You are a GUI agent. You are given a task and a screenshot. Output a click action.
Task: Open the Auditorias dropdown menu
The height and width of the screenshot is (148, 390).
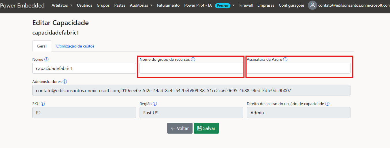[x=141, y=5]
